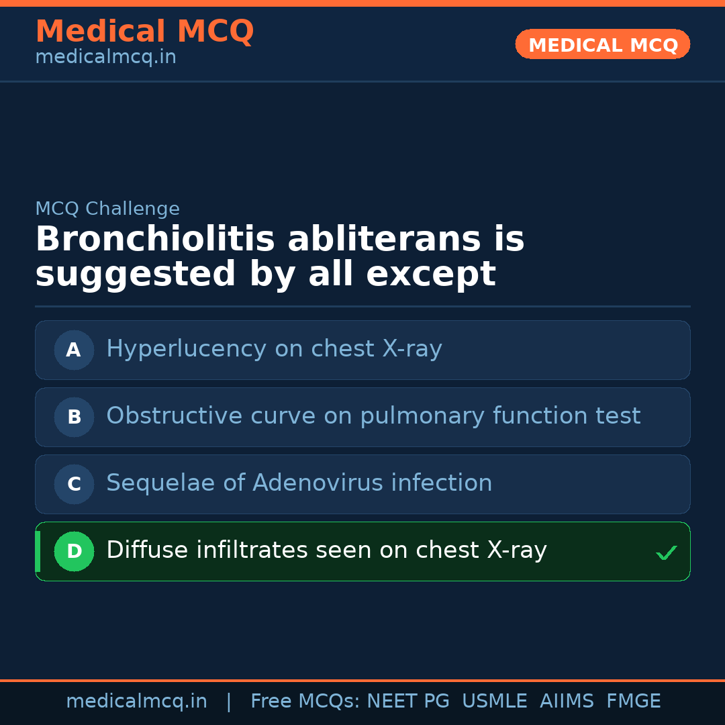Click the letter A option circle
725x725 pixels.
(x=74, y=350)
